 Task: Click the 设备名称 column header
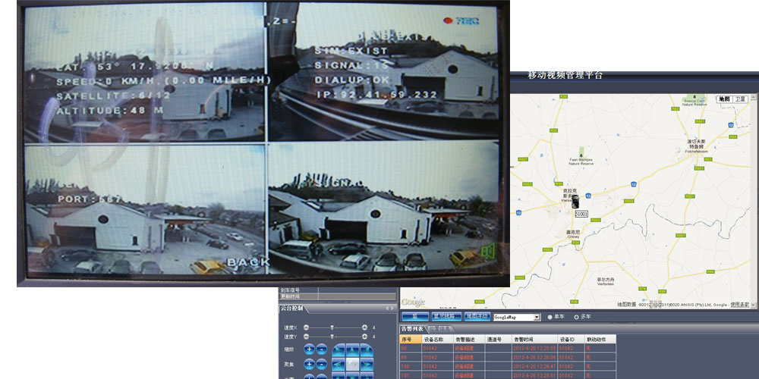tap(438, 340)
